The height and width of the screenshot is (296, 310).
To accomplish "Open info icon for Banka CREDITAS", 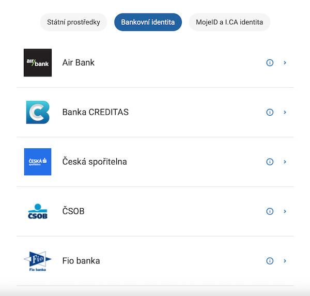I will click(270, 112).
